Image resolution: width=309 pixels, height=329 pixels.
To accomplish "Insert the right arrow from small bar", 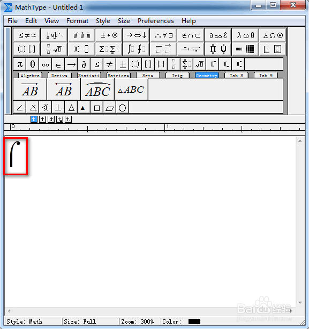I will pyautogui.click(x=71, y=64).
